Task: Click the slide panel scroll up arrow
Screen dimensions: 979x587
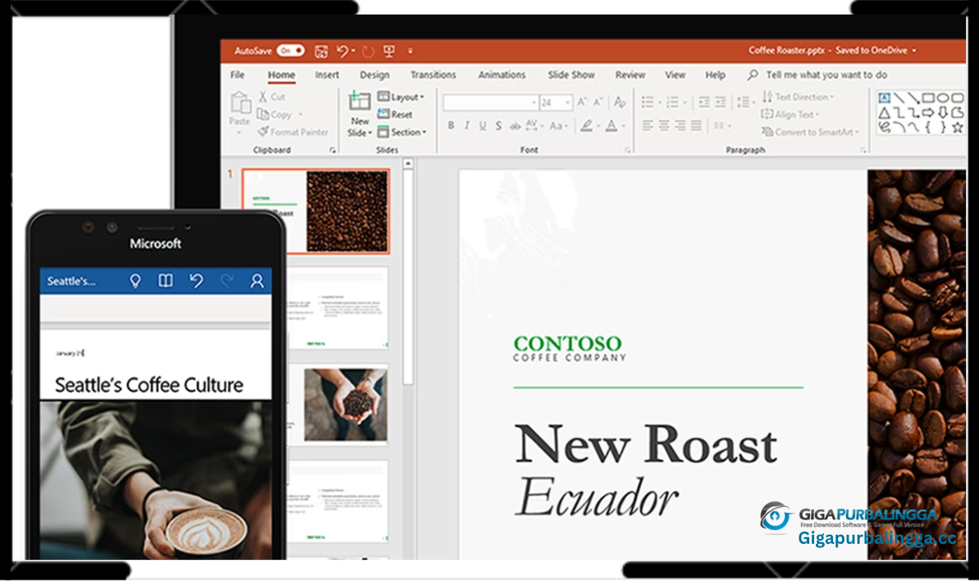Action: (x=408, y=164)
